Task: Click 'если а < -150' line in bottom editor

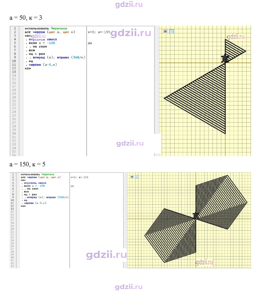Action: click(x=34, y=186)
